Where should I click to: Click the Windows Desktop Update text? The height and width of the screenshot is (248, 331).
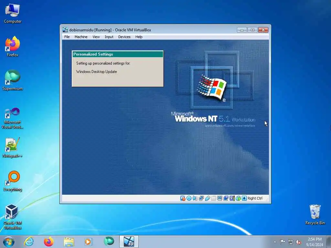click(96, 72)
